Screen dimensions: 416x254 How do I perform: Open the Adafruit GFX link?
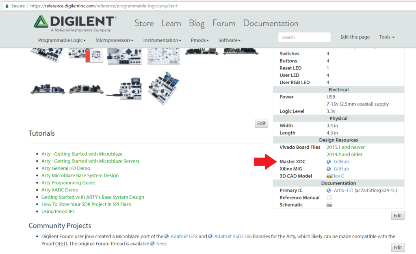click(x=184, y=236)
